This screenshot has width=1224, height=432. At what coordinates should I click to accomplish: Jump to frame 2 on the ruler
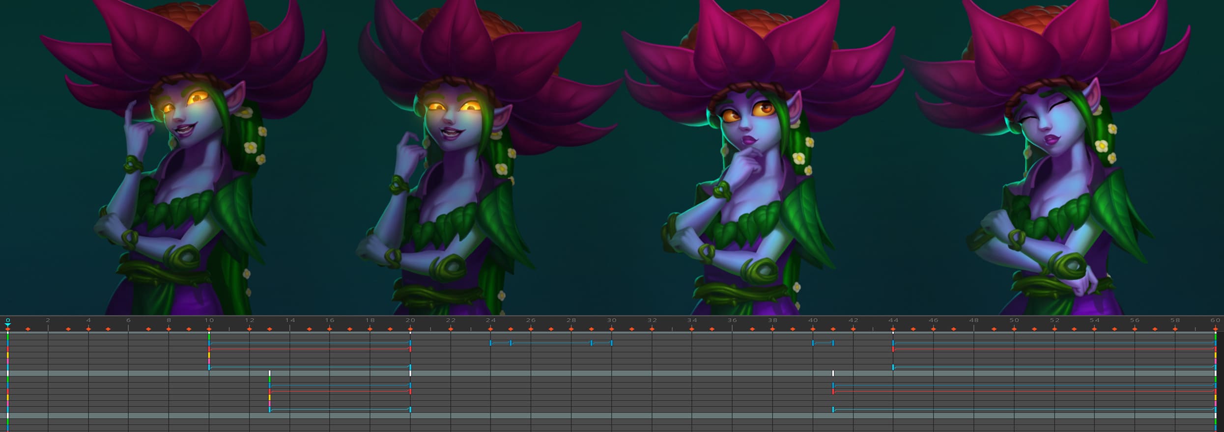(x=48, y=320)
